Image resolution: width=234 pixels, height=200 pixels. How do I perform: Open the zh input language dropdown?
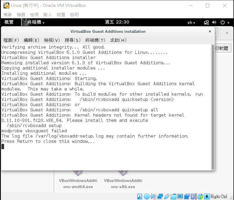[x=191, y=23]
